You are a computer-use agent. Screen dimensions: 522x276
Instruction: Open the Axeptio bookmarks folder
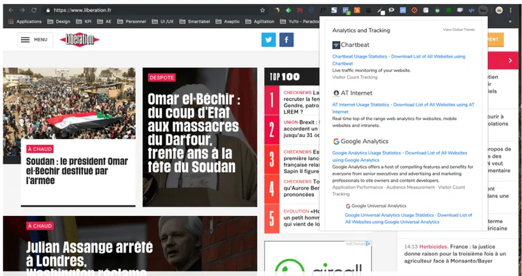[x=228, y=22]
